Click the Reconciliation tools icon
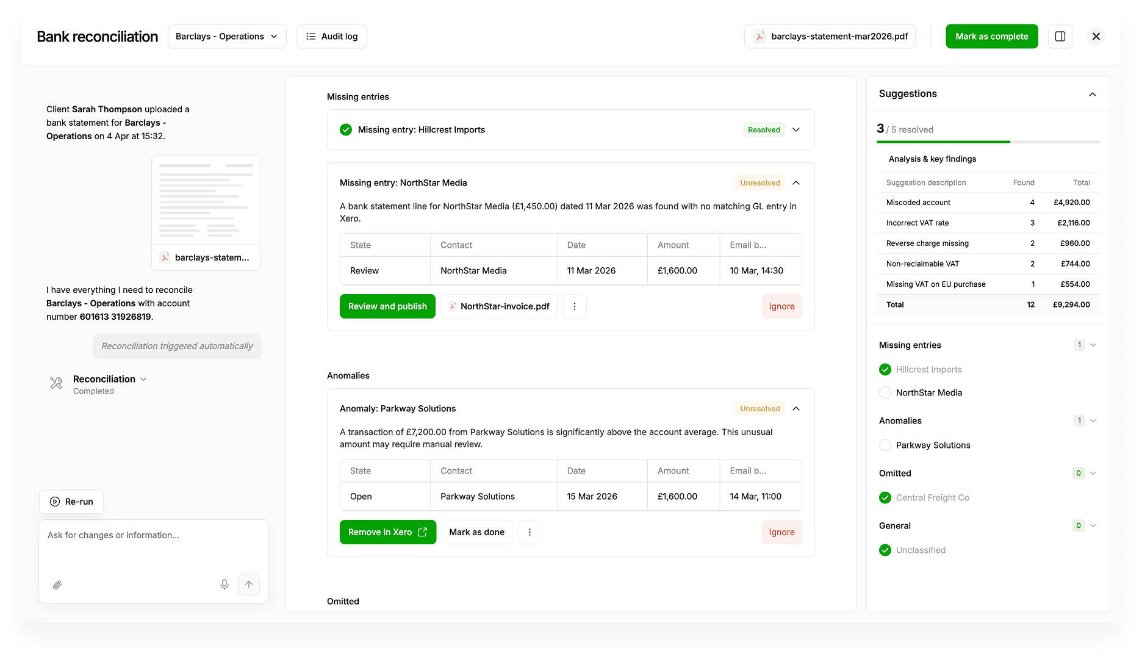1142x659 pixels. [x=56, y=383]
